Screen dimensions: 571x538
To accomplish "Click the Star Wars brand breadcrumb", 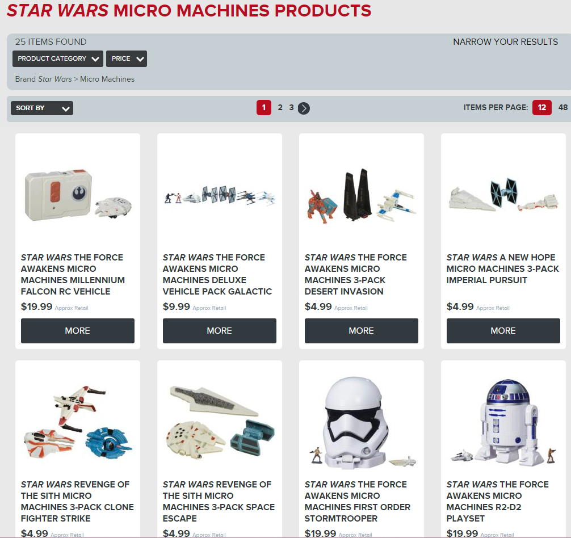I will click(x=54, y=79).
